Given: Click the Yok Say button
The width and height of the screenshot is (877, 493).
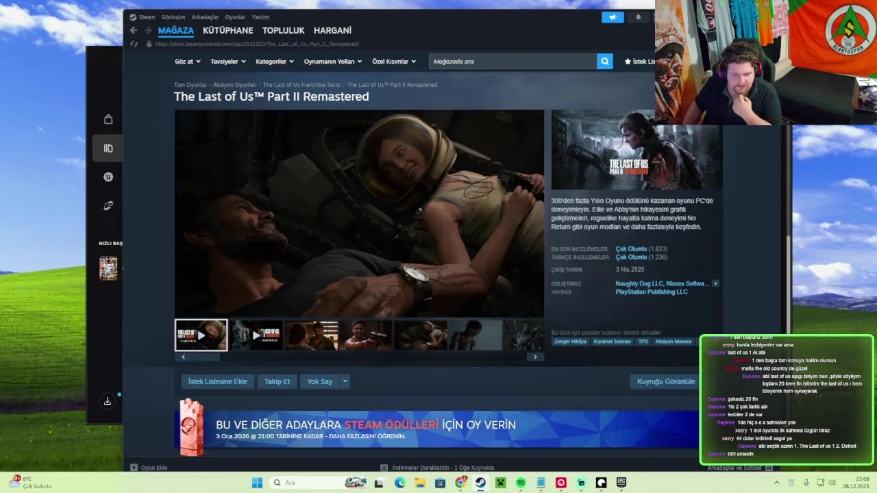Looking at the screenshot, I should coord(320,381).
